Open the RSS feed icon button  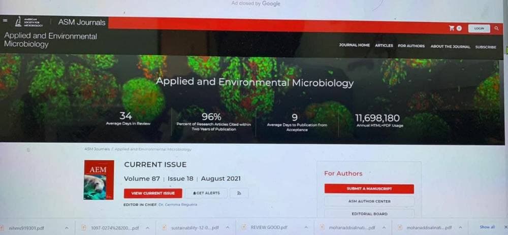(239, 193)
